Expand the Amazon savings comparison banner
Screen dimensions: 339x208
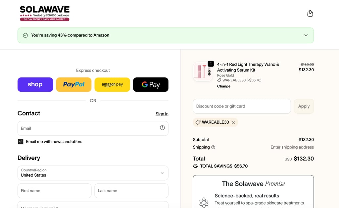tap(306, 35)
